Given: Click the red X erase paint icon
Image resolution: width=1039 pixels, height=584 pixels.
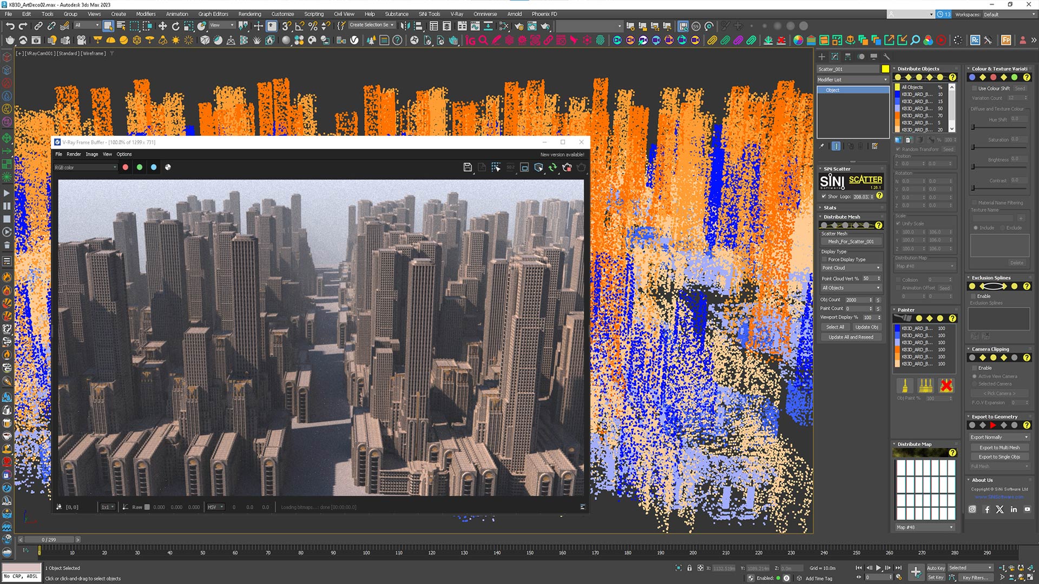Looking at the screenshot, I should 946,386.
